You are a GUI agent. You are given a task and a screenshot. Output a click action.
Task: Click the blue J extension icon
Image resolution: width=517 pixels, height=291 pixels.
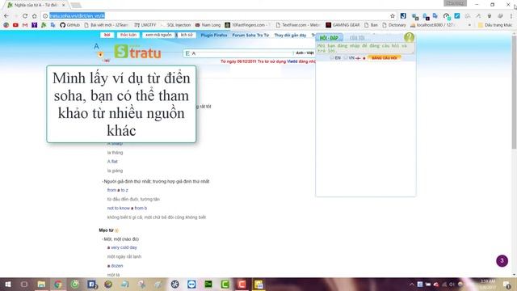pyautogui.click(x=403, y=16)
